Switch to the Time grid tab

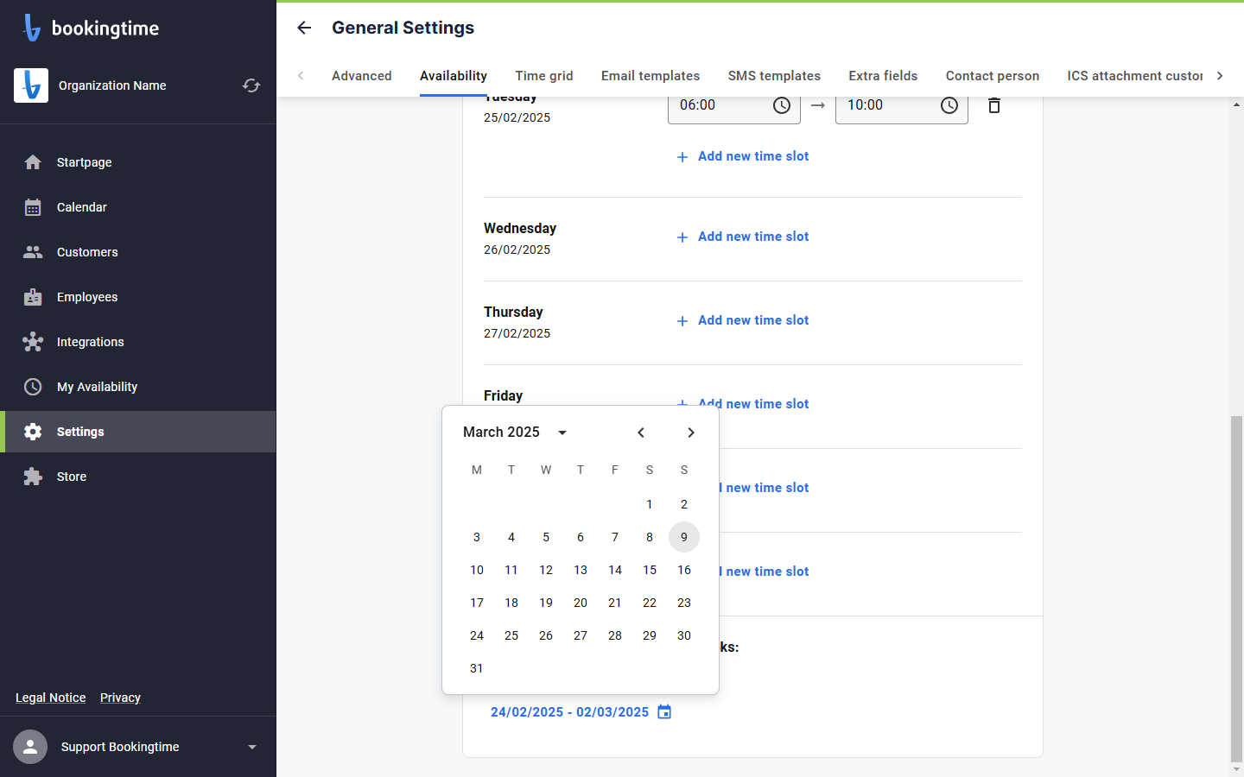pyautogui.click(x=544, y=76)
